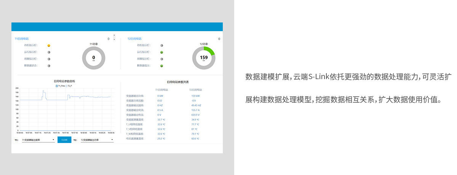Image resolution: width=457 pixels, height=175 pixels.
Task: Toggle T2_P series in chart legend
Action: click(69, 86)
